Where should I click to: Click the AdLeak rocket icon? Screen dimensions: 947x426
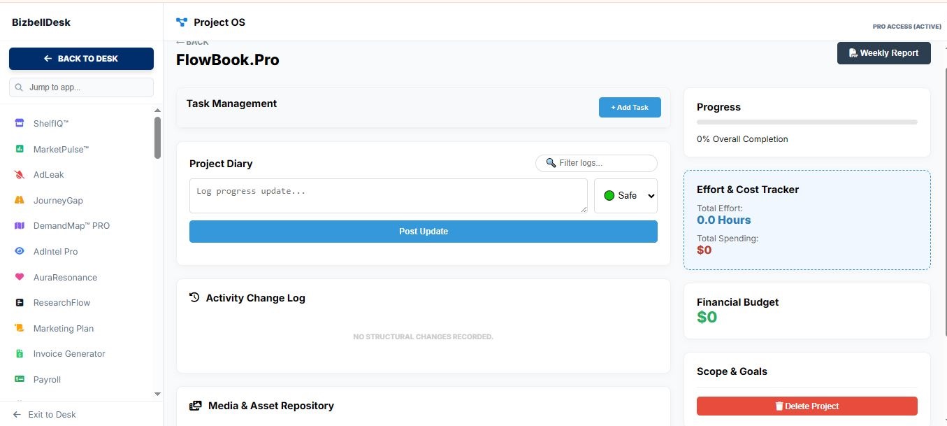(x=19, y=174)
